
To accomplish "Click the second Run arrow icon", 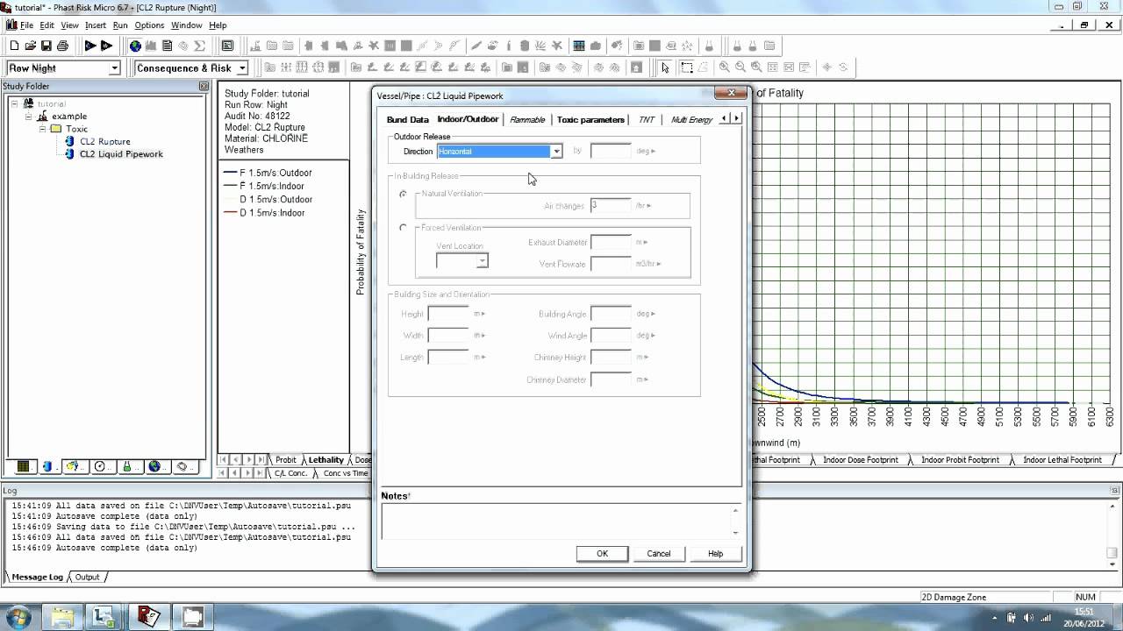I will 106,46.
